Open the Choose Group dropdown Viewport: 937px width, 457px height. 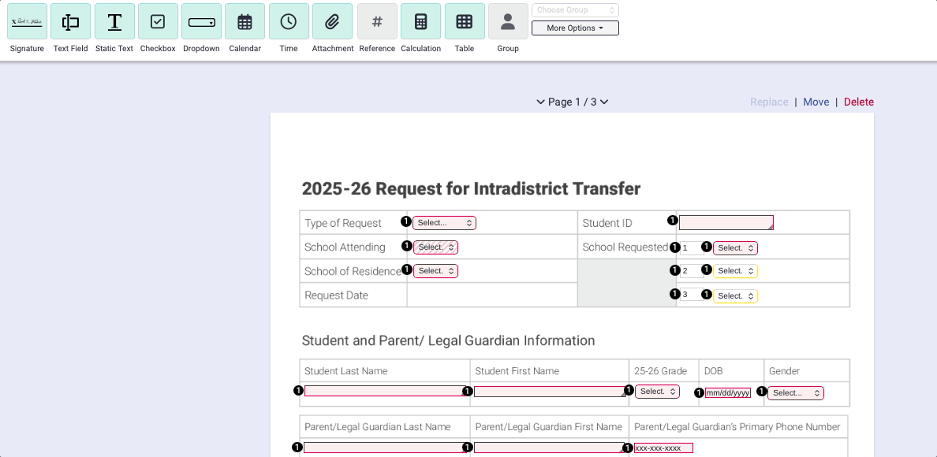[575, 10]
